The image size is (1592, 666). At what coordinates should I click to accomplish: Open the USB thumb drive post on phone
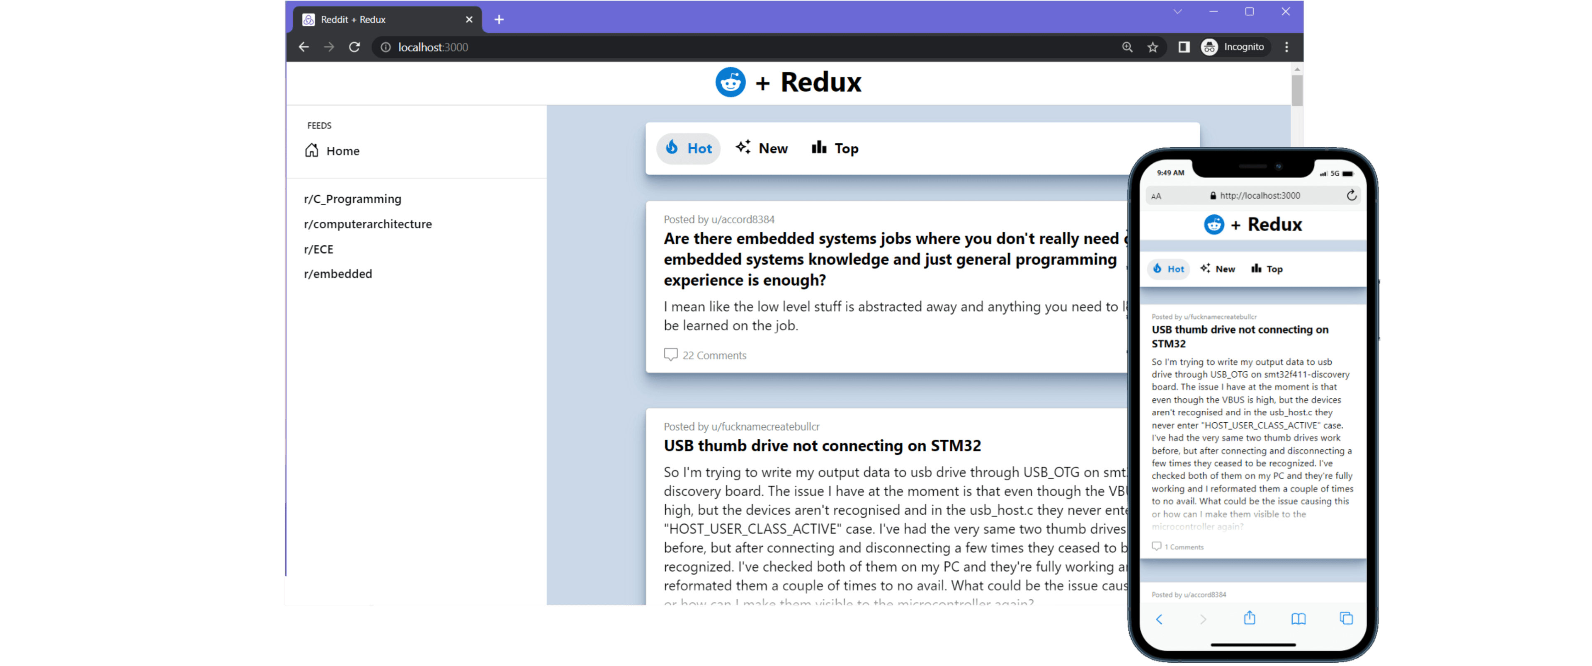[x=1240, y=337]
